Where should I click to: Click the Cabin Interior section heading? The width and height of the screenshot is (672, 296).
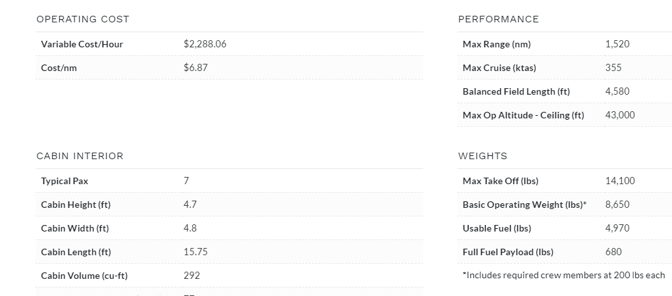click(x=80, y=156)
